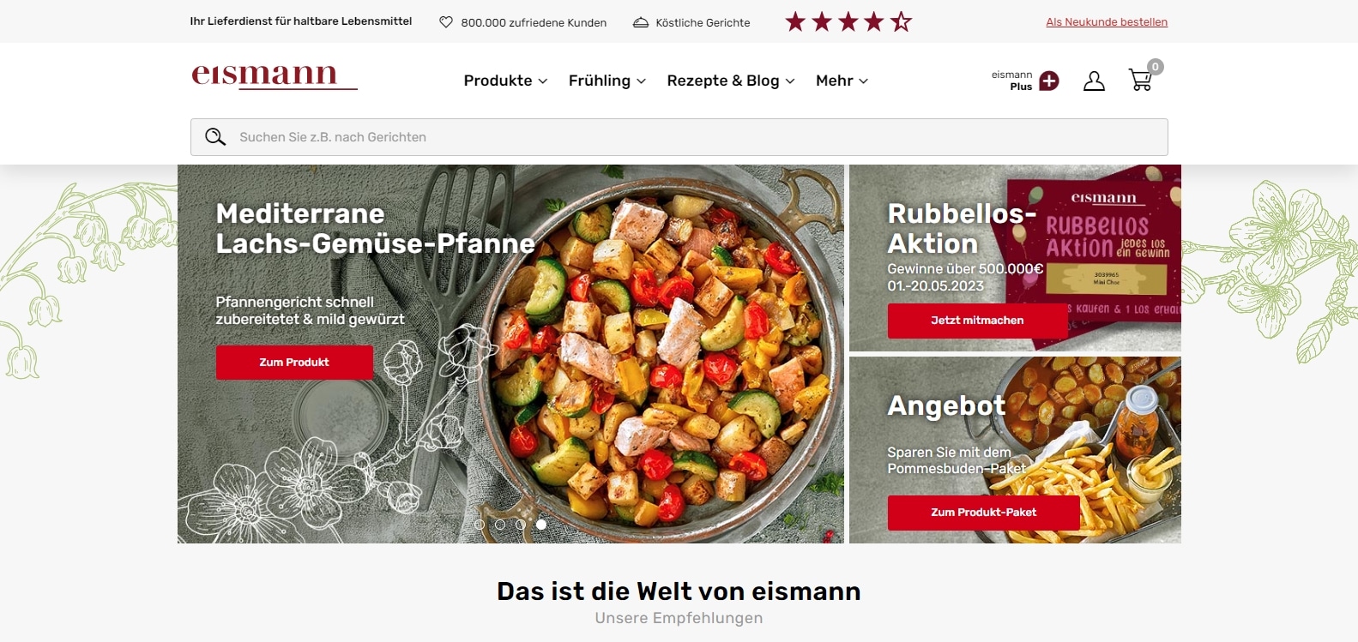Open the Rezepte & Blog menu
Image resolution: width=1358 pixels, height=642 pixels.
point(731,81)
